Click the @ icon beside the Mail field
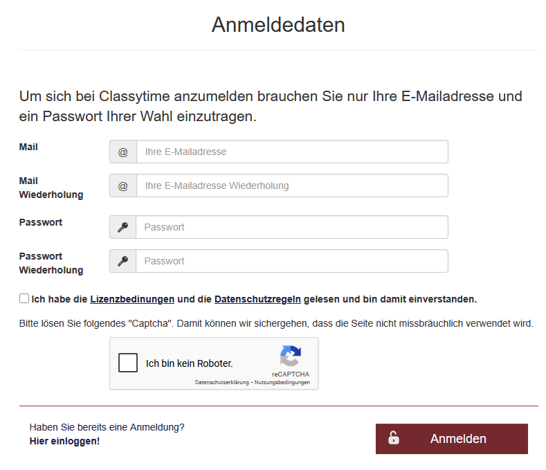 pyautogui.click(x=122, y=152)
